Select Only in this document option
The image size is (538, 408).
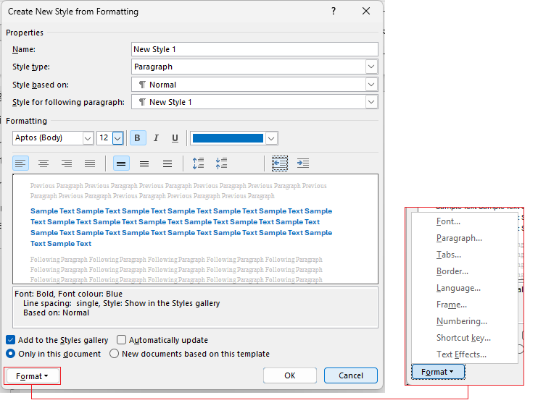point(11,354)
